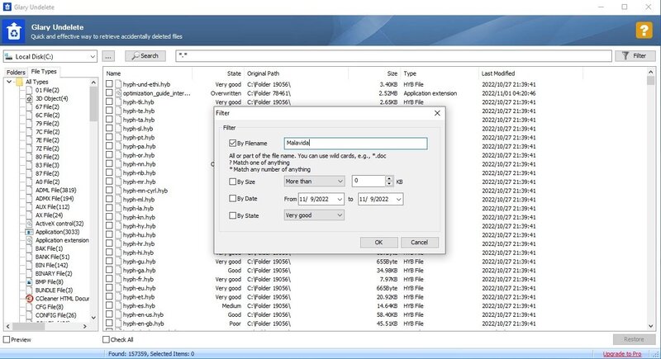Click the filename text field containing Malavida
Screen dimensions: 661x359
[x=354, y=144]
